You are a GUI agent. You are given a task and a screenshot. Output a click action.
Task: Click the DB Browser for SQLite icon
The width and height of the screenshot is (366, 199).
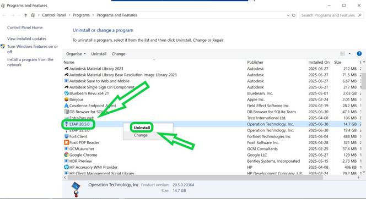[x=66, y=112]
